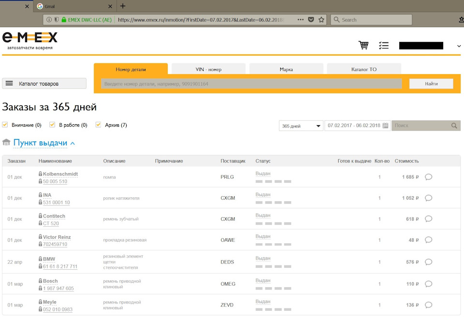Open part number 61 61 8 217 711
Viewport: 464px width, 320px height.
tap(60, 266)
